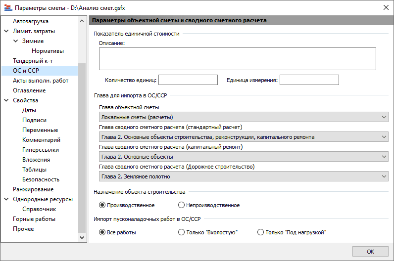Focus the Единица измерения field

309,80
